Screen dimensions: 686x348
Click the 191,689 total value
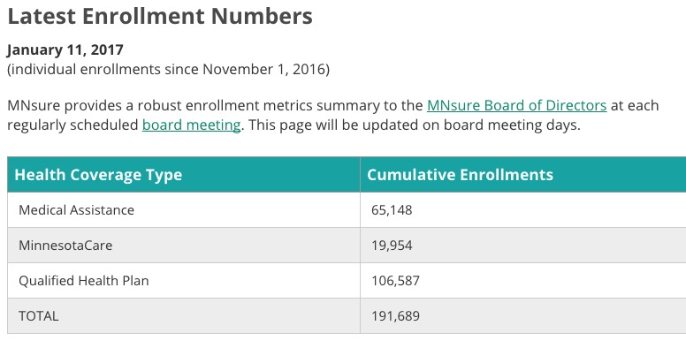coord(395,316)
